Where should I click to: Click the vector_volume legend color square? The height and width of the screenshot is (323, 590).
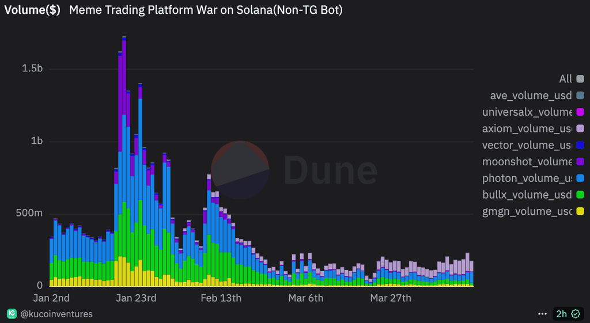[580, 145]
